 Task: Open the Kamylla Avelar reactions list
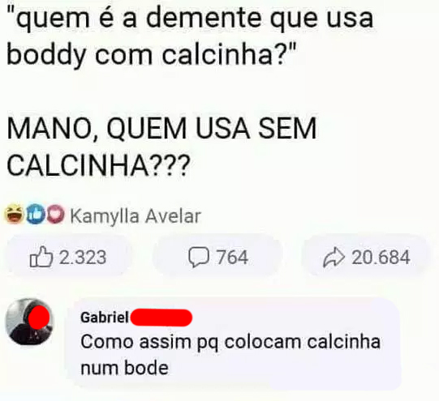136,216
